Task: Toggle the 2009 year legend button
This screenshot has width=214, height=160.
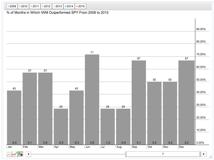Action: 12,6
